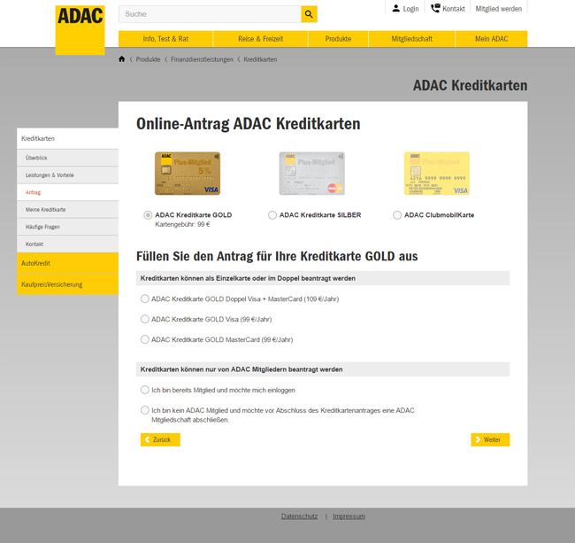Screen dimensions: 575x543
Task: Open Antrag in sidebar
Action: tap(67, 192)
